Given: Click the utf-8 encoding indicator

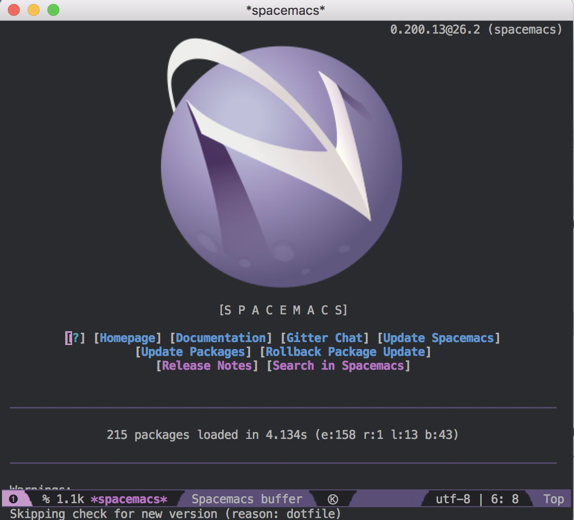Looking at the screenshot, I should pyautogui.click(x=453, y=499).
